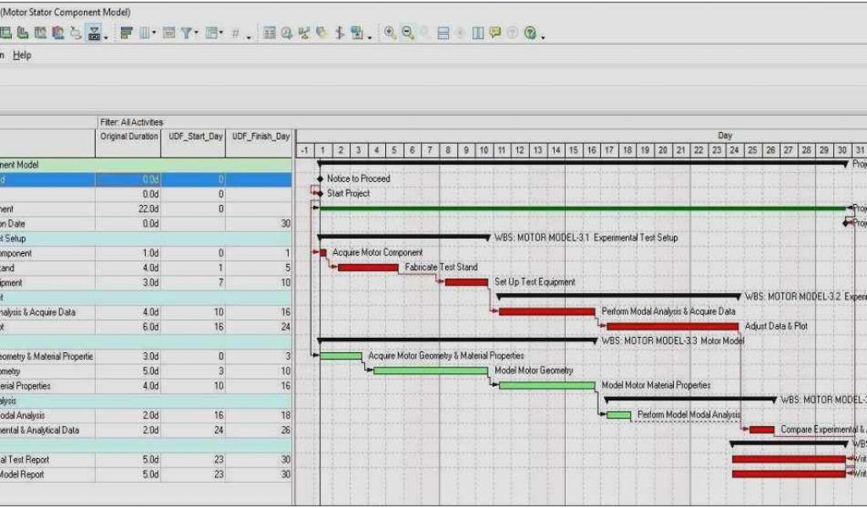This screenshot has height=508, width=867.
Task: Select the green Model Motor Geometry bar
Action: click(x=430, y=371)
